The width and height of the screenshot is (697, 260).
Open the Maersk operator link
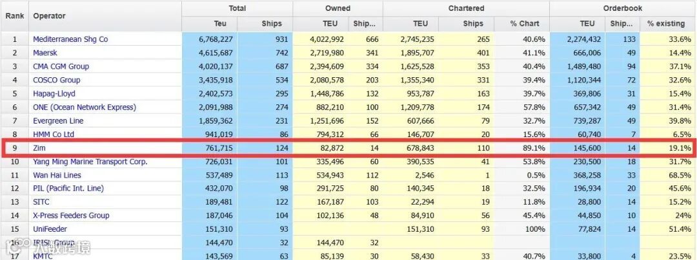(45, 53)
